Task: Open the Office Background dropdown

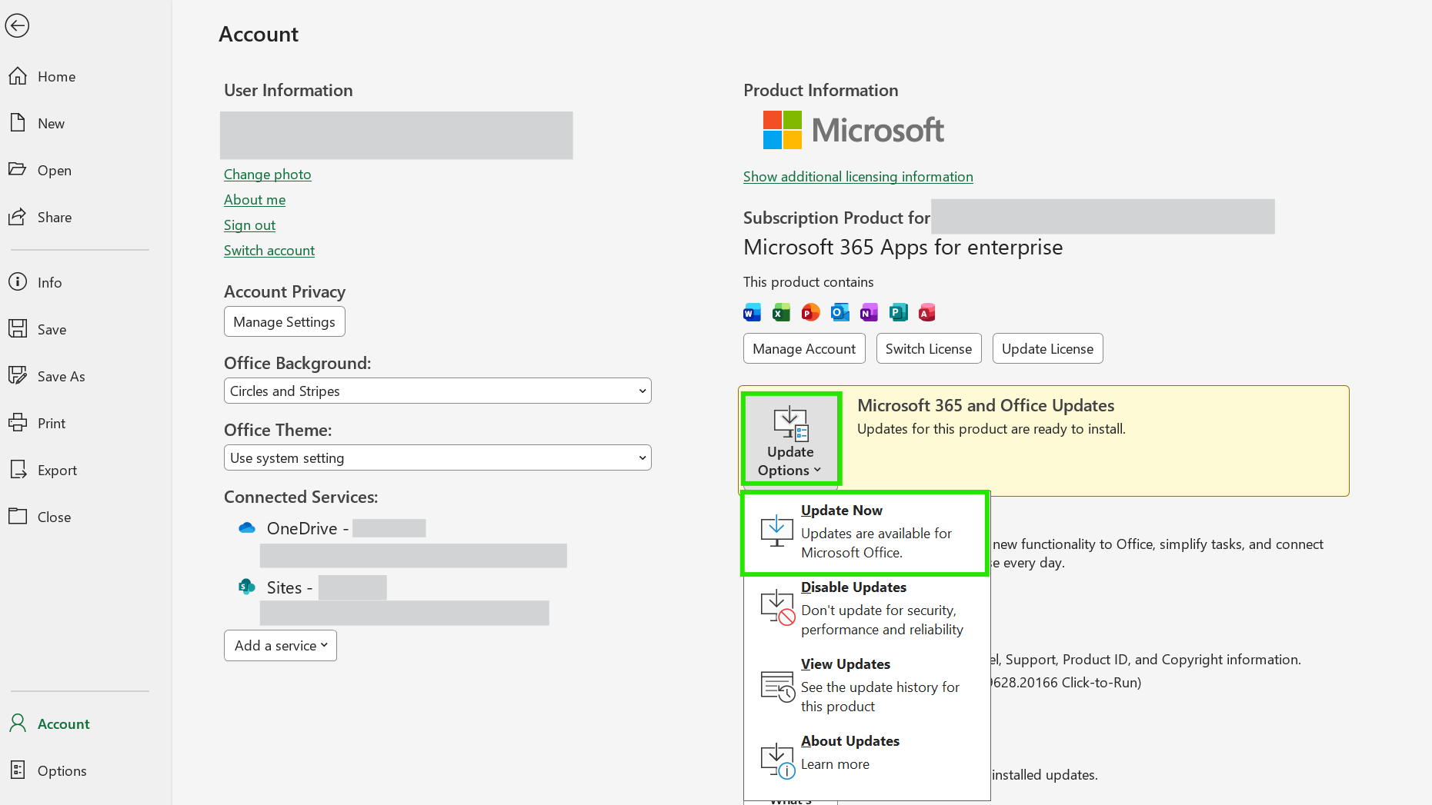Action: tap(438, 391)
